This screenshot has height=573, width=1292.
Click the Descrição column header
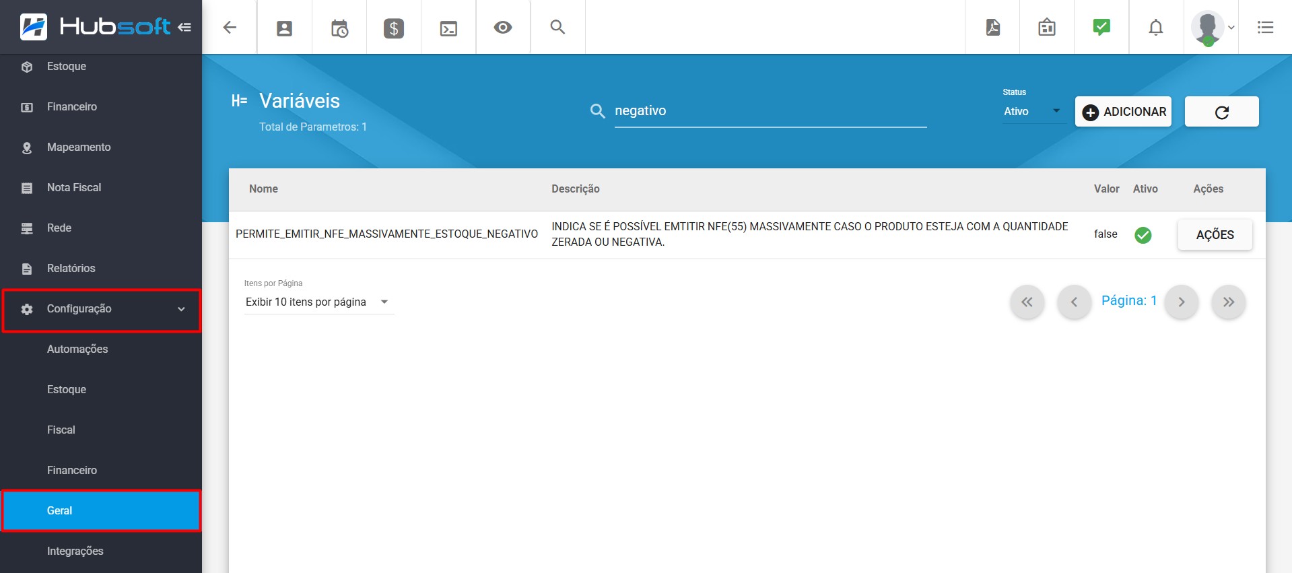[576, 189]
